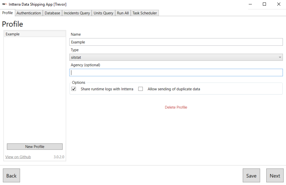Image resolution: width=286 pixels, height=185 pixels.
Task: Click the version number 3.0.2.0 text
Action: (59, 157)
